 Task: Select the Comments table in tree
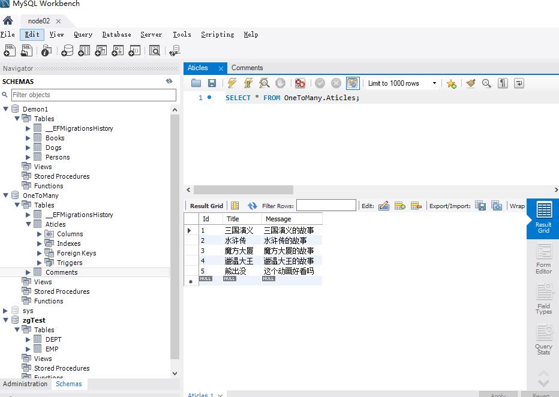(61, 272)
